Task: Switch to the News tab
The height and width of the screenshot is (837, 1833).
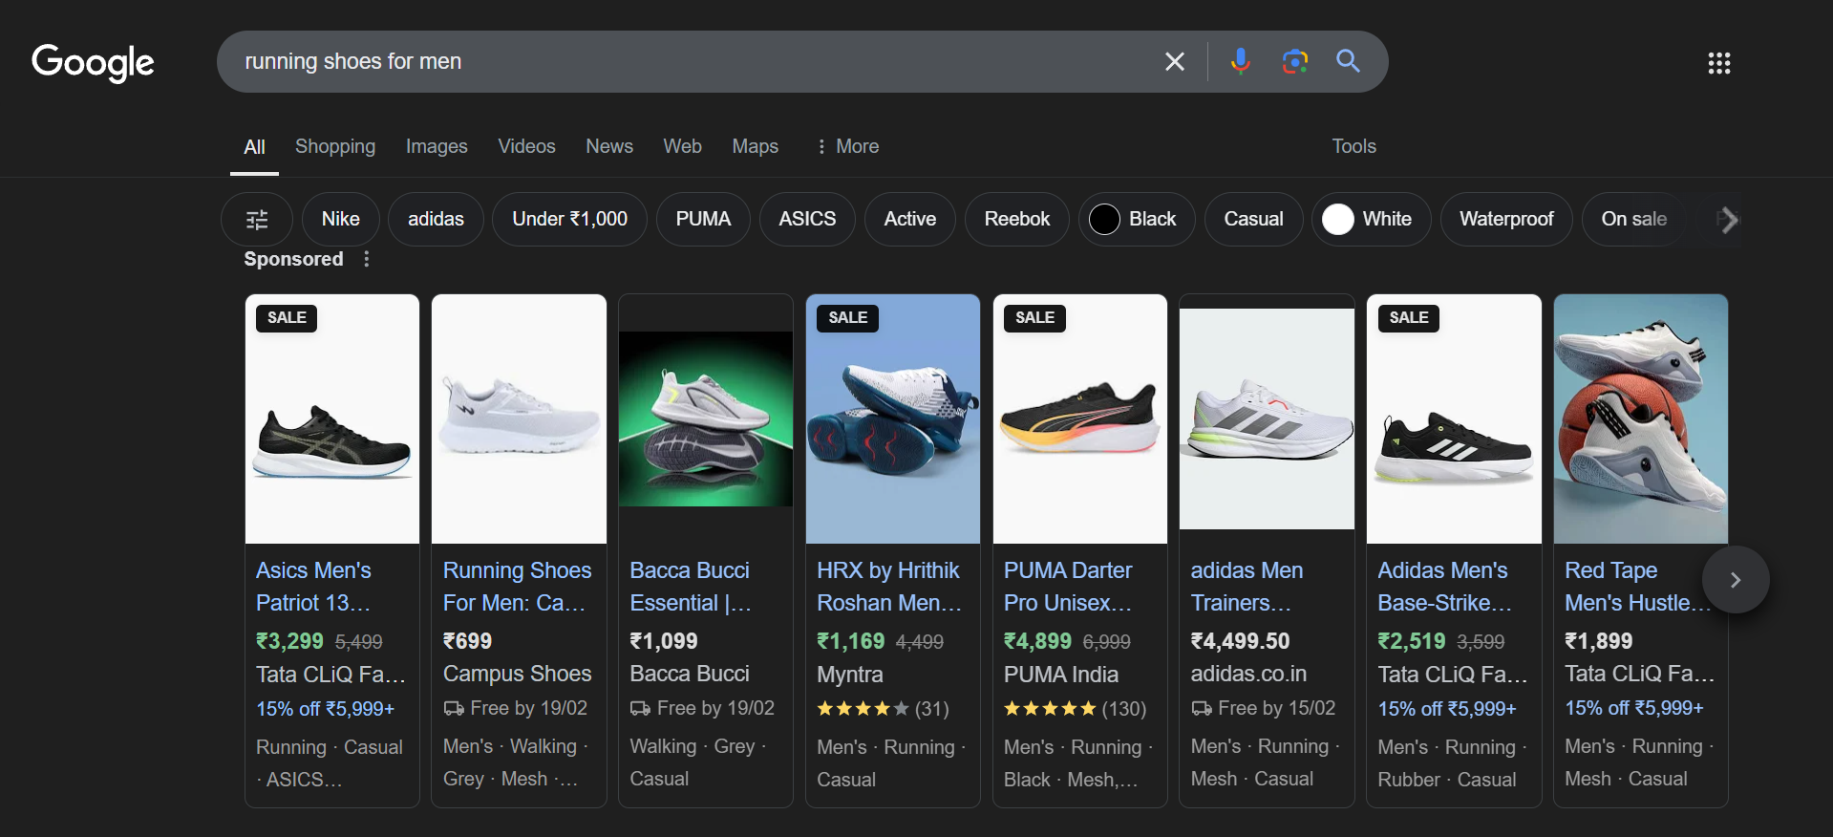Action: tap(609, 146)
